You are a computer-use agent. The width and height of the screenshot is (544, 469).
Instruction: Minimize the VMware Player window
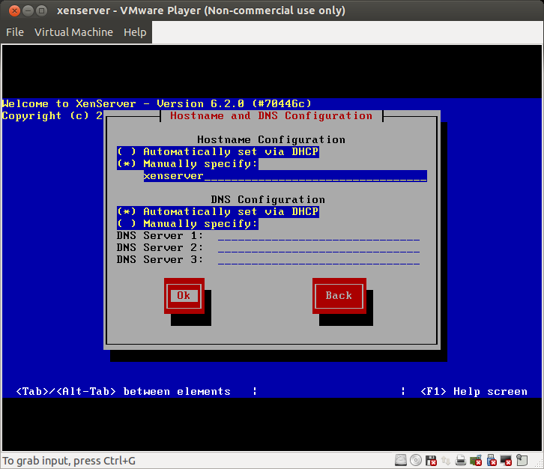28,10
